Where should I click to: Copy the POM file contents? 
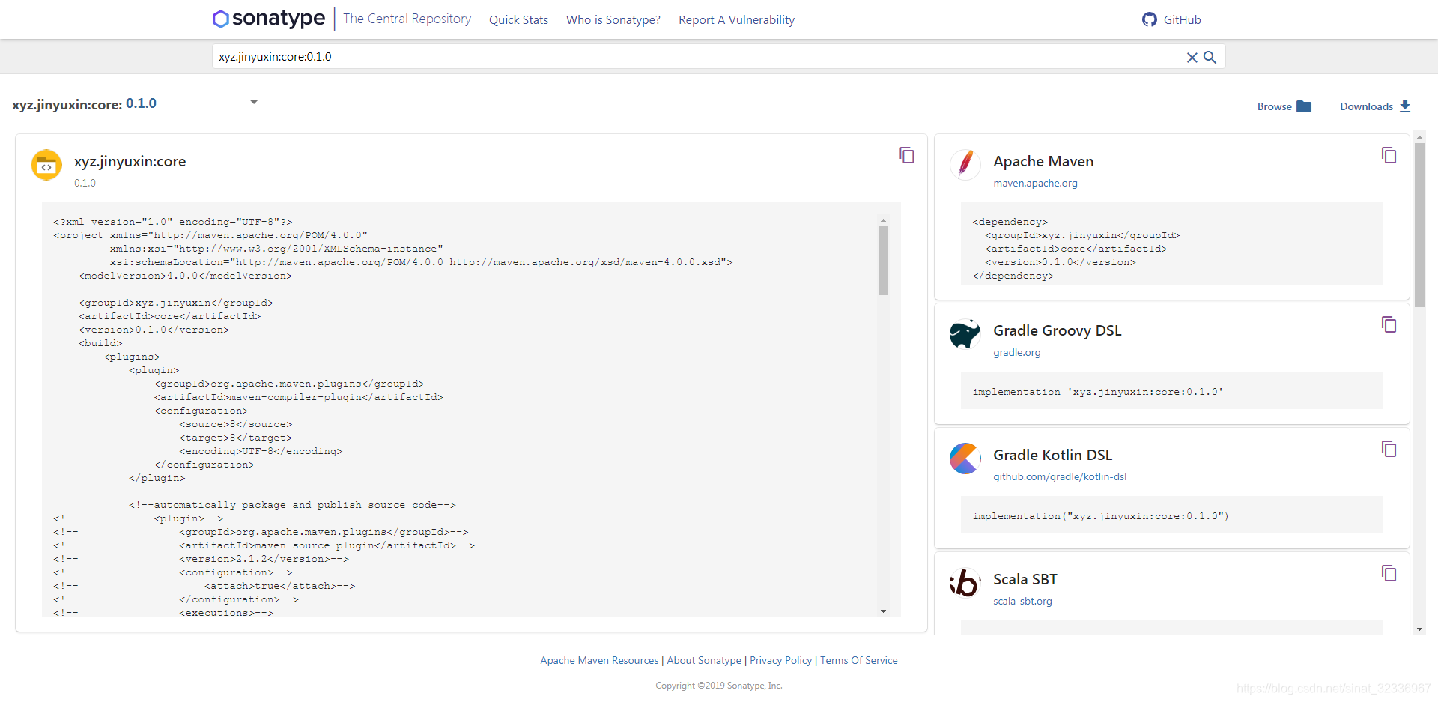click(x=906, y=155)
